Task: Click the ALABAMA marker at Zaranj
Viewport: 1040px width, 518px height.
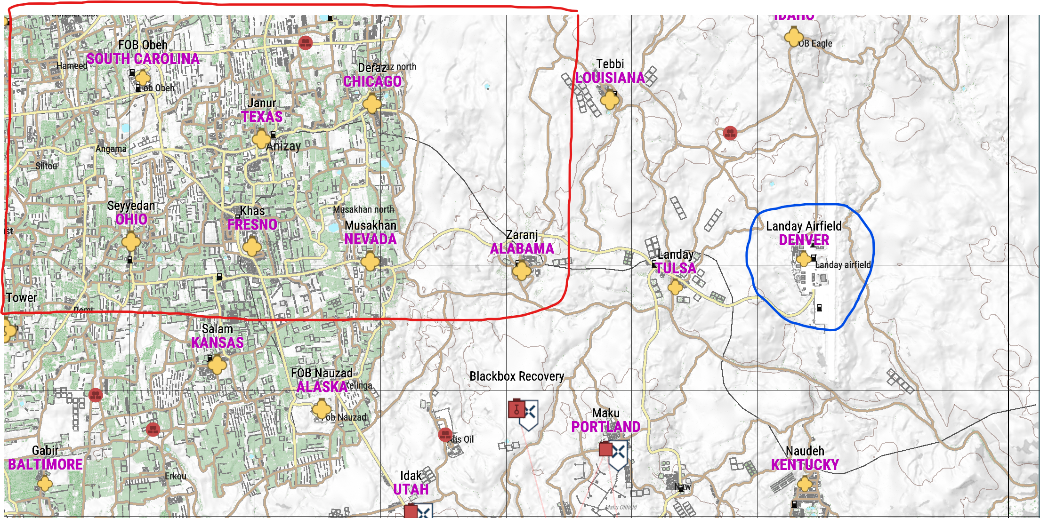Action: tap(522, 271)
